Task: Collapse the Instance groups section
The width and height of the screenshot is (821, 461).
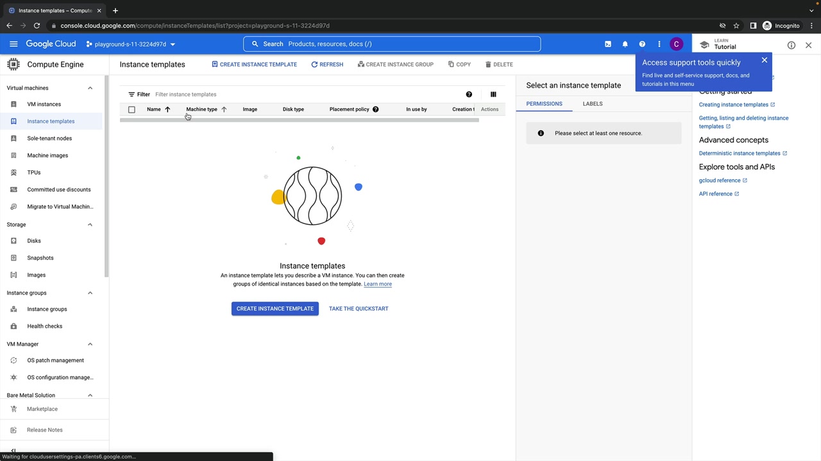Action: tap(90, 293)
